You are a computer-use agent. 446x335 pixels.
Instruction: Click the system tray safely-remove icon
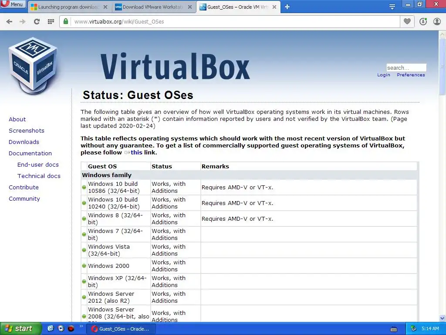(x=413, y=328)
